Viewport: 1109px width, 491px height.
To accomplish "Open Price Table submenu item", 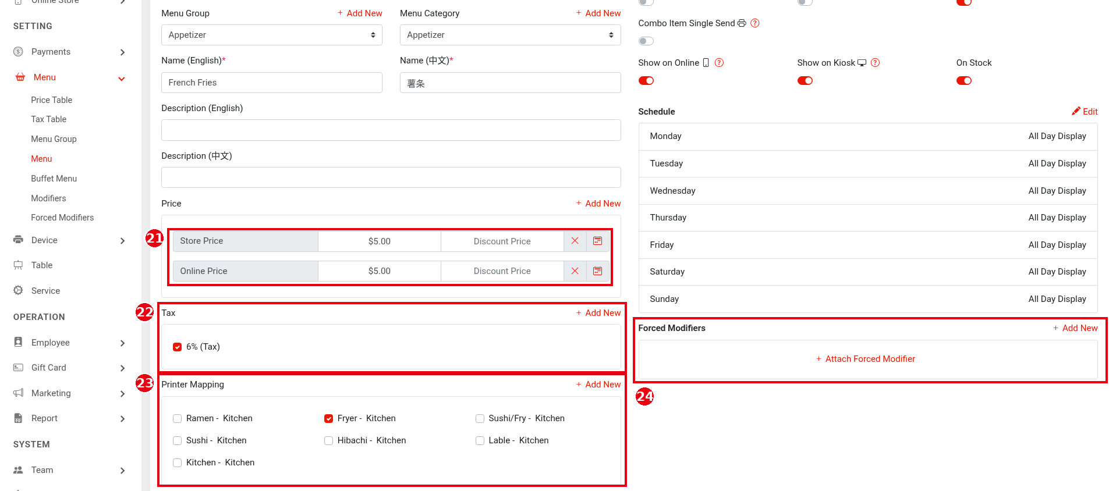I will click(x=52, y=100).
